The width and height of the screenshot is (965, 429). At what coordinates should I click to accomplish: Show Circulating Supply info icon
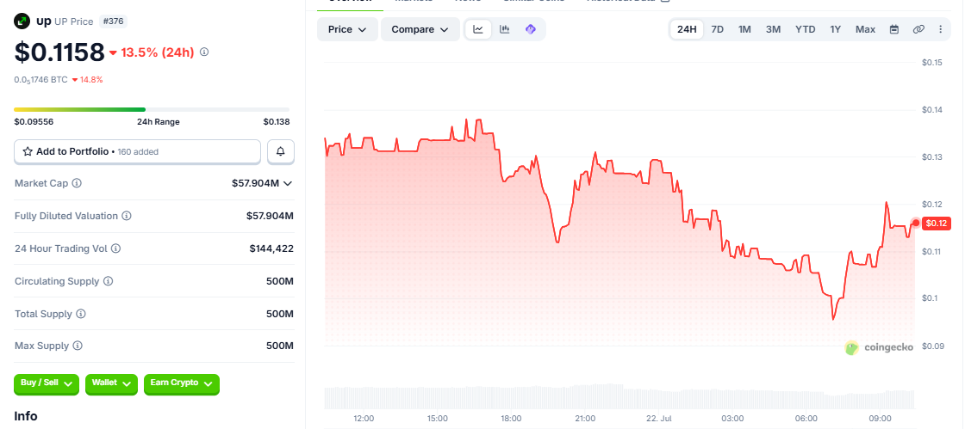pos(109,281)
